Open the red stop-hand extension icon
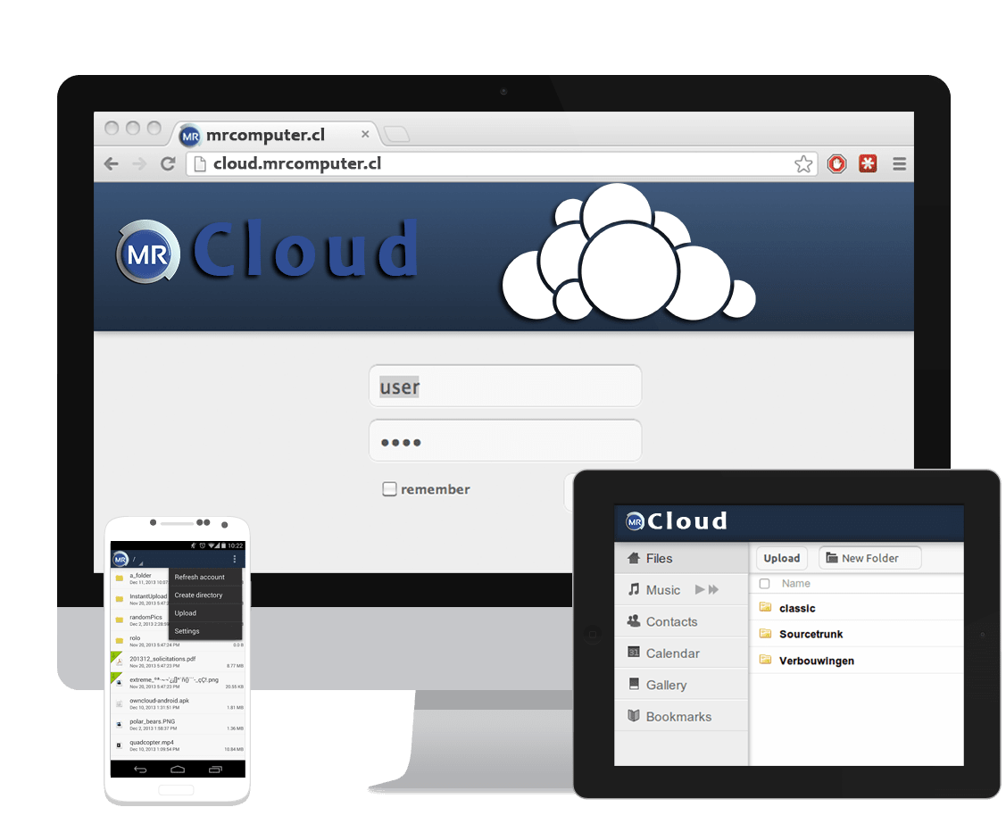 pos(836,164)
